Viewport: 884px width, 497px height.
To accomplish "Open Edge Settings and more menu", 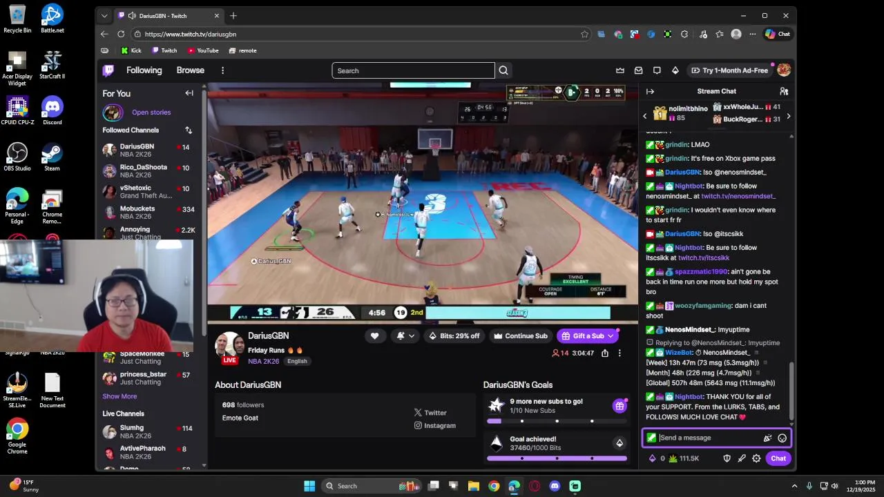I will [752, 34].
